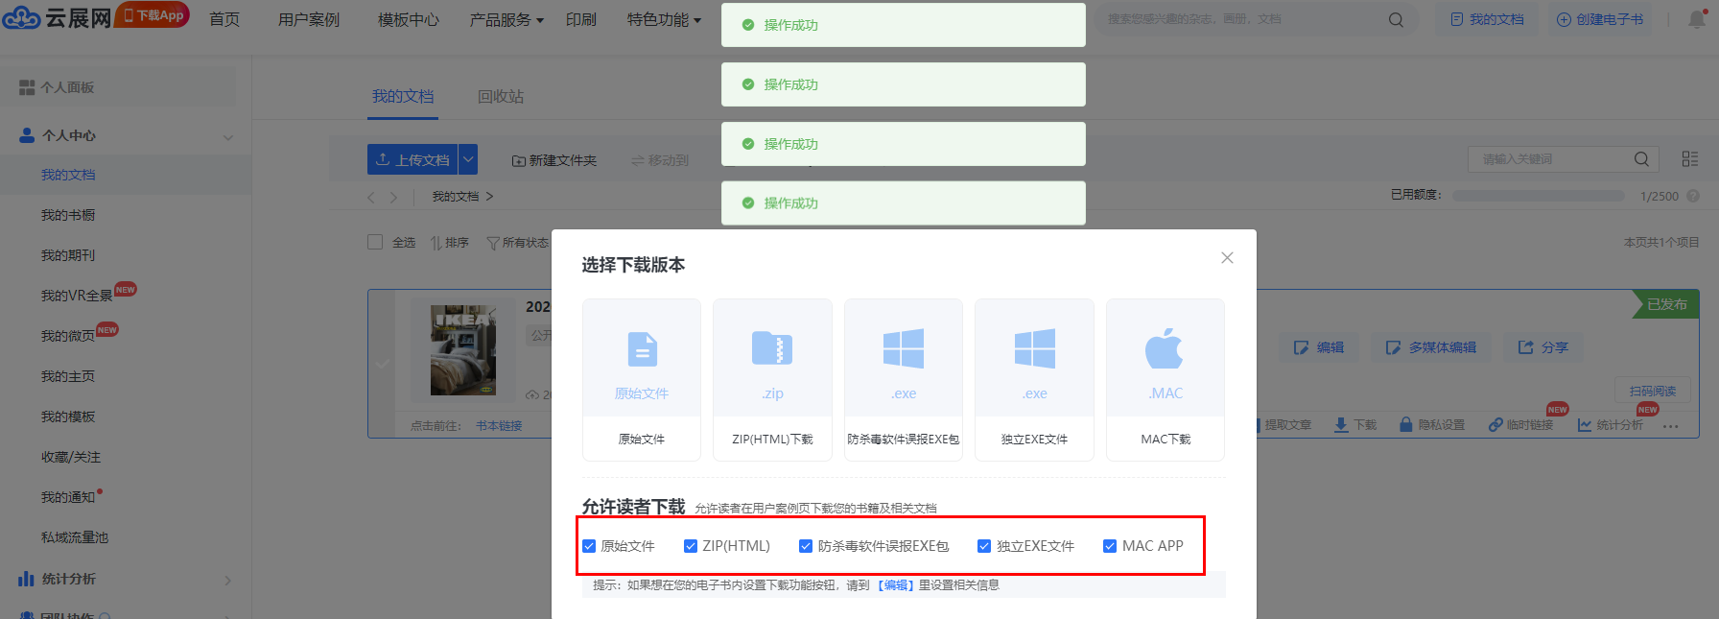
Task: Click the search magnifier in top bar
Action: click(x=1396, y=19)
